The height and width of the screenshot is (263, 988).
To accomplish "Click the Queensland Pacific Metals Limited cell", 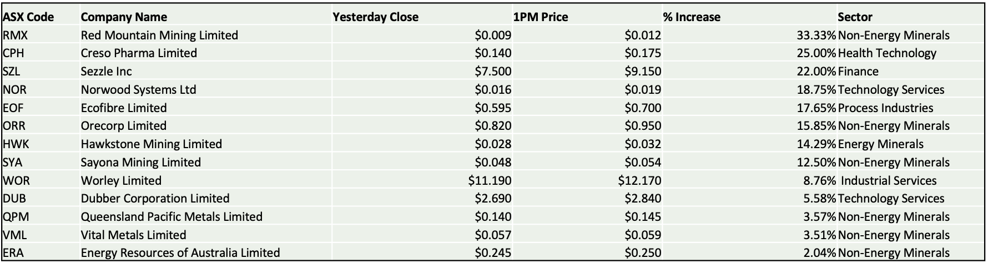I will point(172,217).
